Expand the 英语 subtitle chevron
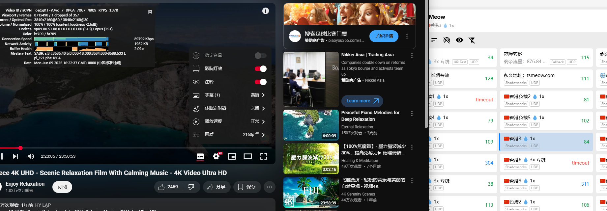Screen dimensions: 607x211 (x=263, y=95)
